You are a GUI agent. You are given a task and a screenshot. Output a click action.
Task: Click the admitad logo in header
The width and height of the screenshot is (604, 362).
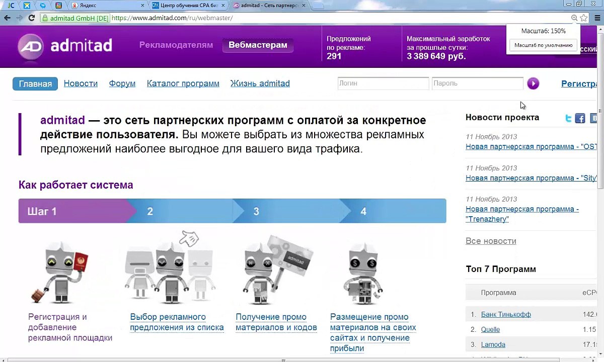click(x=65, y=46)
